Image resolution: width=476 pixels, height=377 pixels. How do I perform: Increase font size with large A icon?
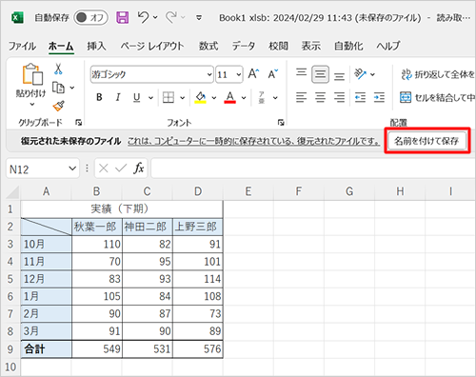pos(253,74)
